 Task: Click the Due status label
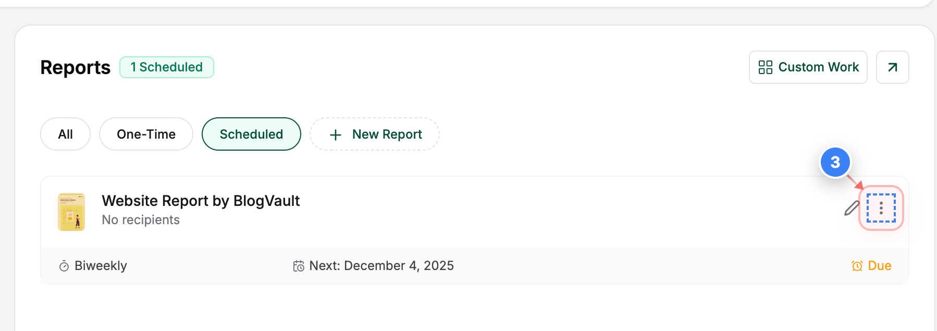pyautogui.click(x=880, y=265)
